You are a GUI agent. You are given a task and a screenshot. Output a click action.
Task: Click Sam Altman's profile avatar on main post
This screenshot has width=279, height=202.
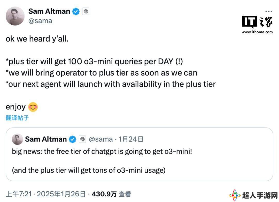[15, 16]
